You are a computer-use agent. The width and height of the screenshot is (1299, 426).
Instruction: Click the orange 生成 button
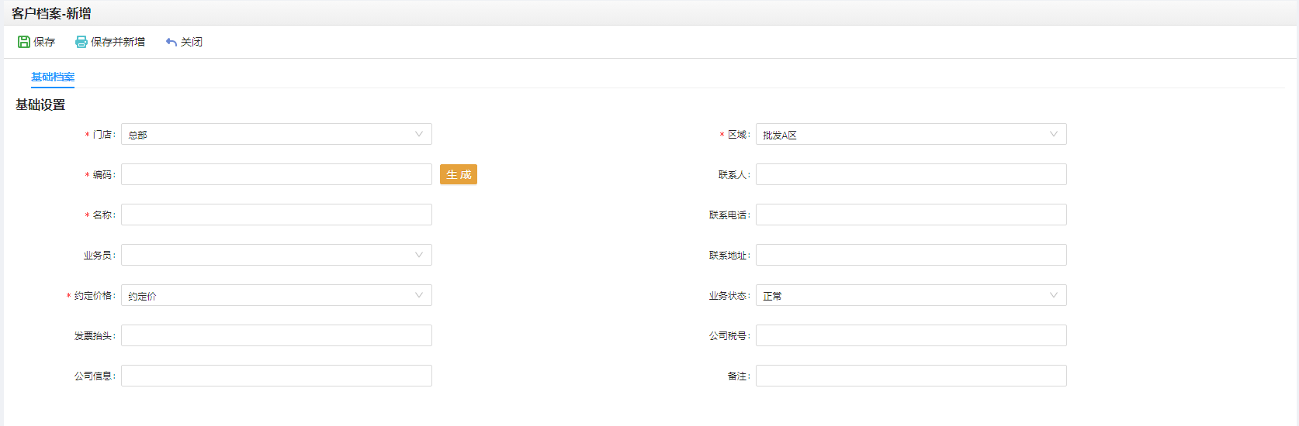tap(459, 174)
